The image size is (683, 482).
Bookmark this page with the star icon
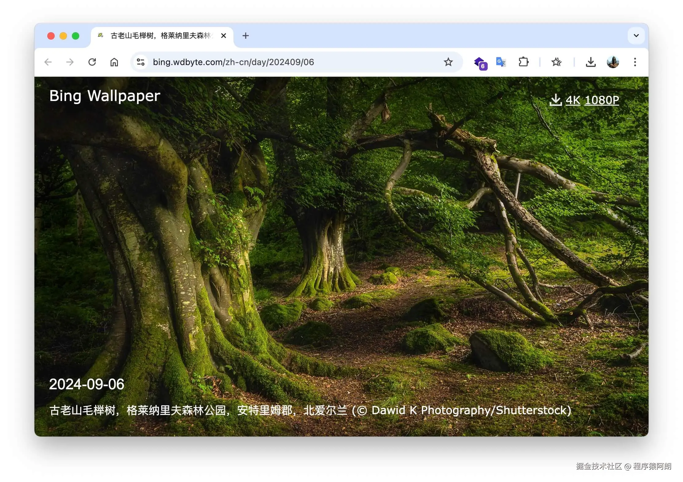[x=448, y=62]
